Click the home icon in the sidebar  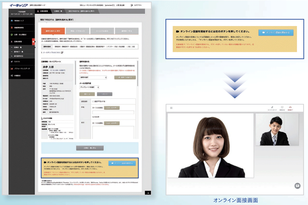(x=11, y=21)
